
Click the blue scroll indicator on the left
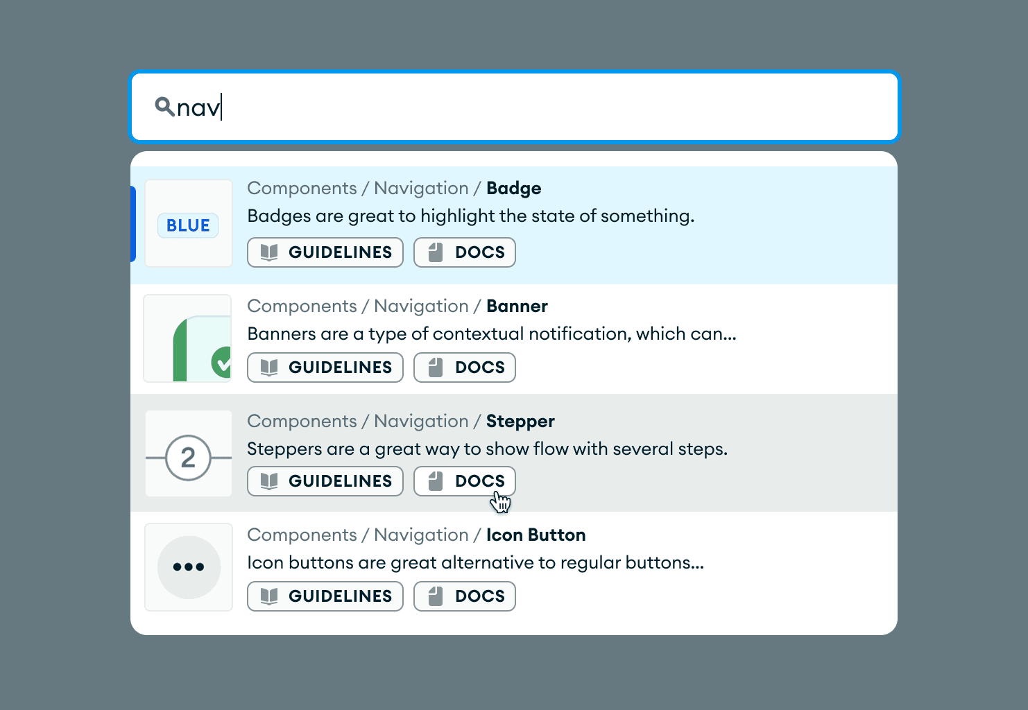click(x=134, y=223)
